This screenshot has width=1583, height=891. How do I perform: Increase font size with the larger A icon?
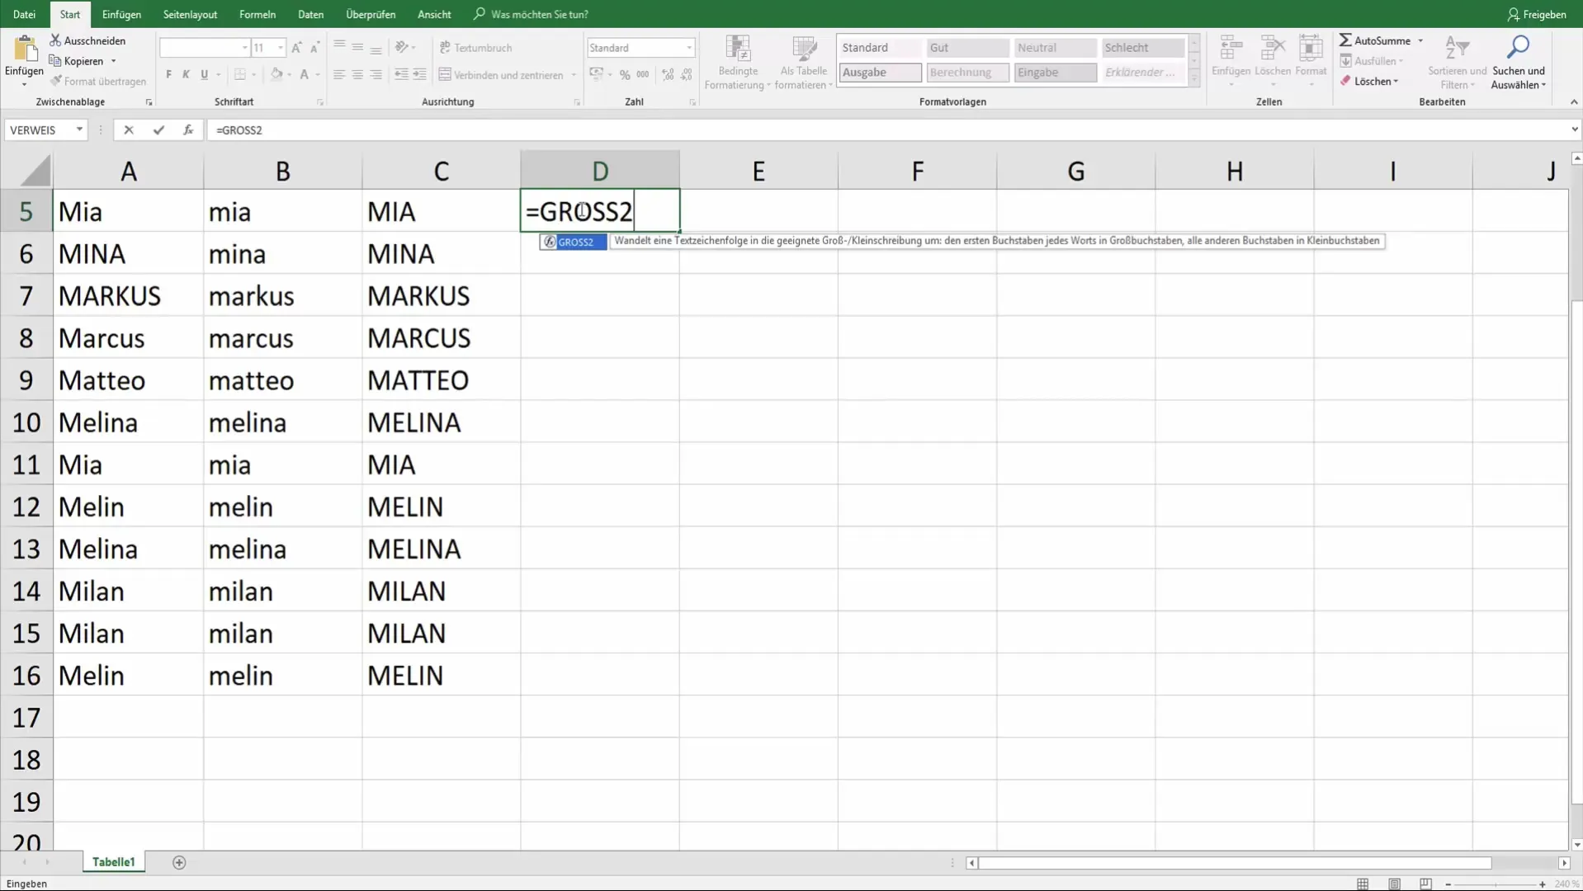(x=296, y=48)
